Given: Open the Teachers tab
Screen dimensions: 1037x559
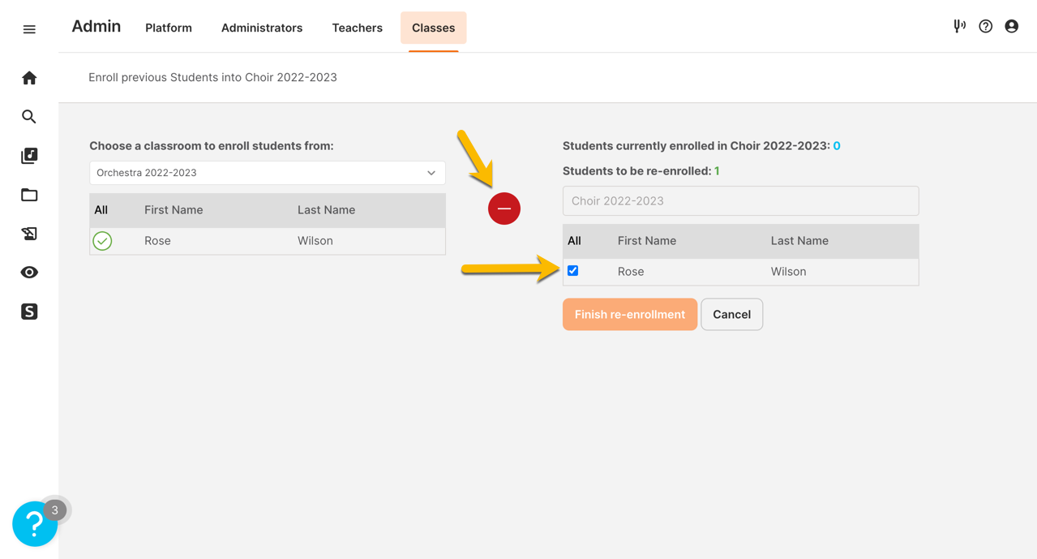Looking at the screenshot, I should coord(357,28).
